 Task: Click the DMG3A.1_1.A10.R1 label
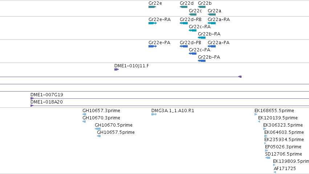coord(172,111)
